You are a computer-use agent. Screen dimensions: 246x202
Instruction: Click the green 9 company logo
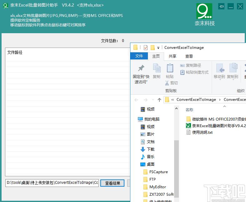point(204,11)
